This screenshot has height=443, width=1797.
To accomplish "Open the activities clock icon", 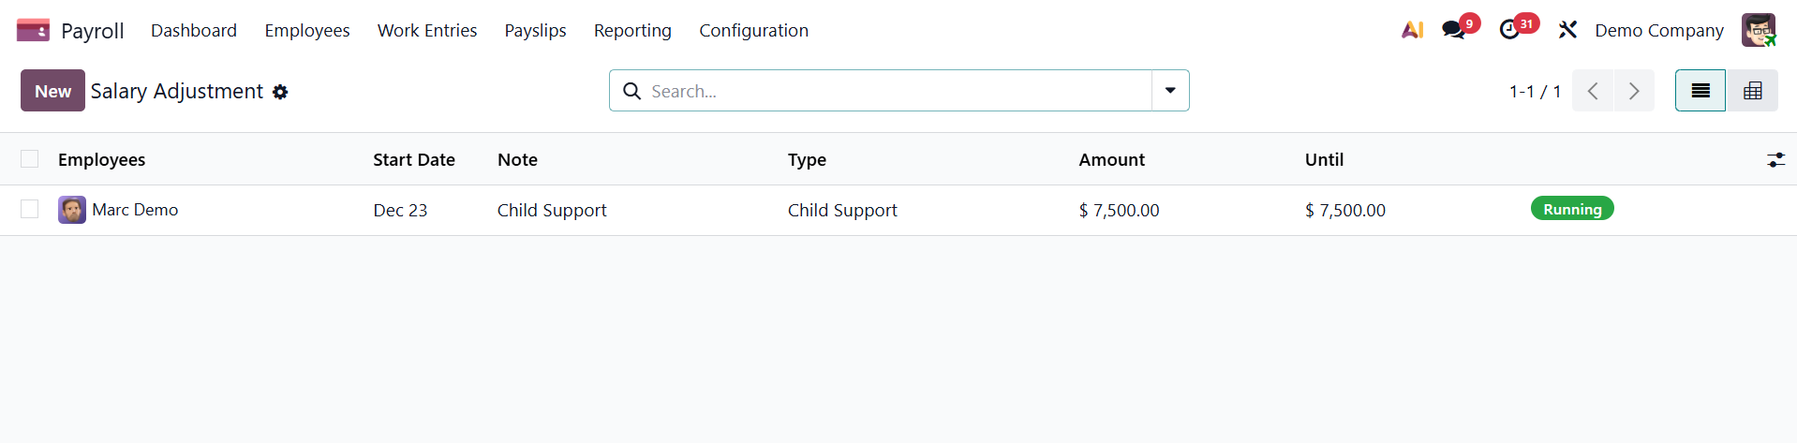I will 1509,30.
